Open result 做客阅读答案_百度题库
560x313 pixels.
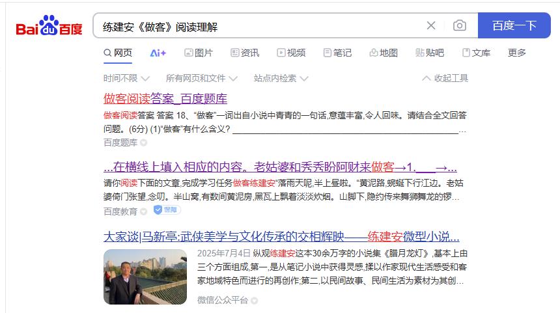(x=165, y=98)
